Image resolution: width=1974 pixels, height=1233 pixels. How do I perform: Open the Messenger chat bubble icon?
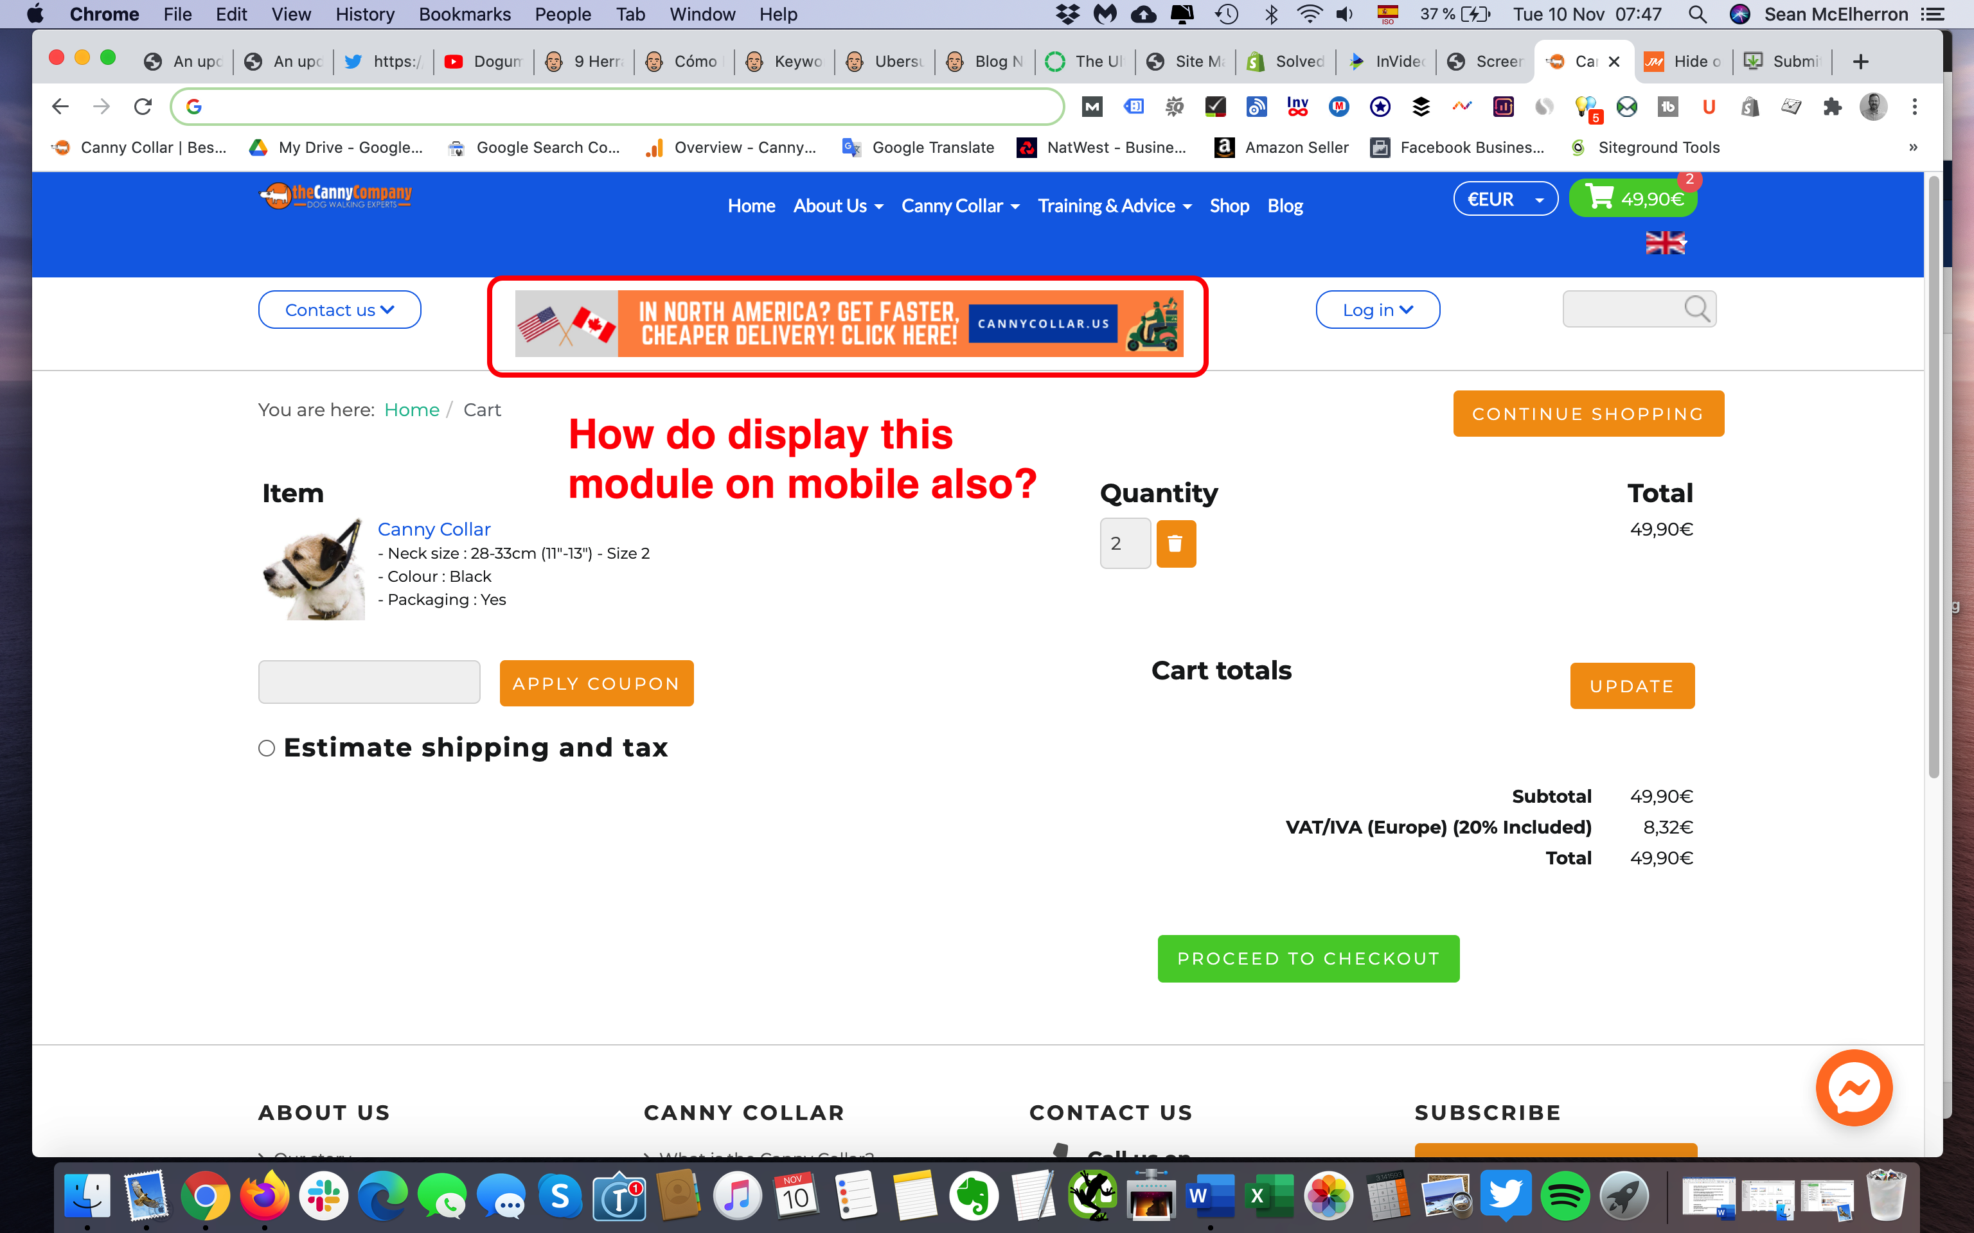(1853, 1088)
